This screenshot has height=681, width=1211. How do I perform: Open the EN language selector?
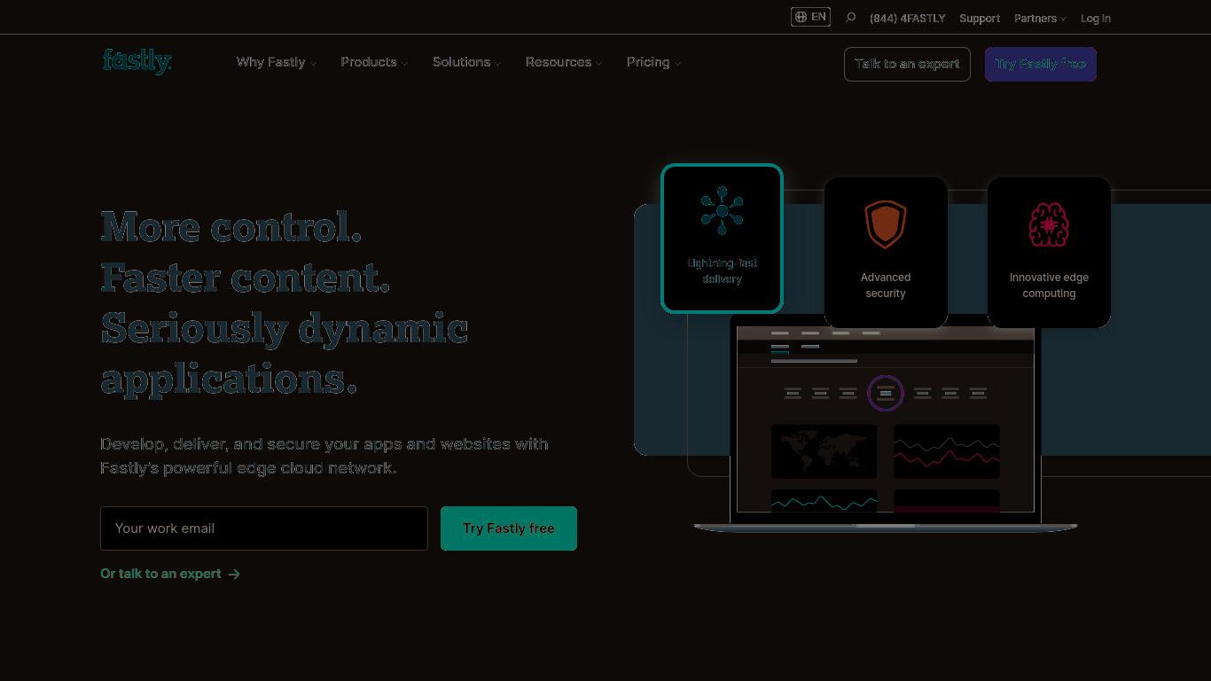pyautogui.click(x=810, y=17)
